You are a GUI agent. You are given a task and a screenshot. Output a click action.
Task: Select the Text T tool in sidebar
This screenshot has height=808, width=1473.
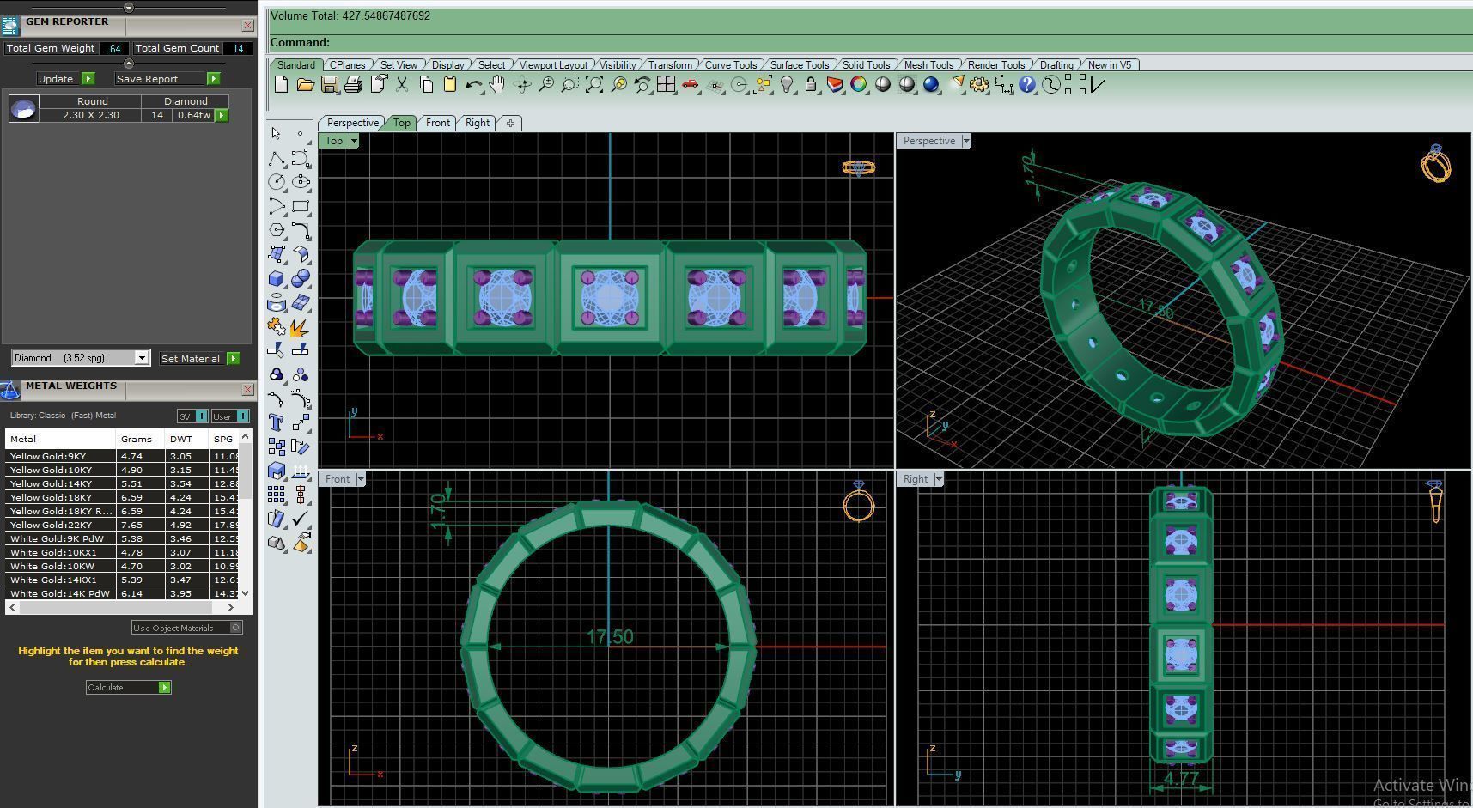point(276,422)
